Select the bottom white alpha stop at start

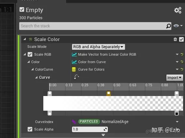click(50, 113)
